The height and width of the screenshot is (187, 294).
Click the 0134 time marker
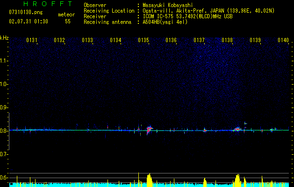pyautogui.click(x=115, y=40)
